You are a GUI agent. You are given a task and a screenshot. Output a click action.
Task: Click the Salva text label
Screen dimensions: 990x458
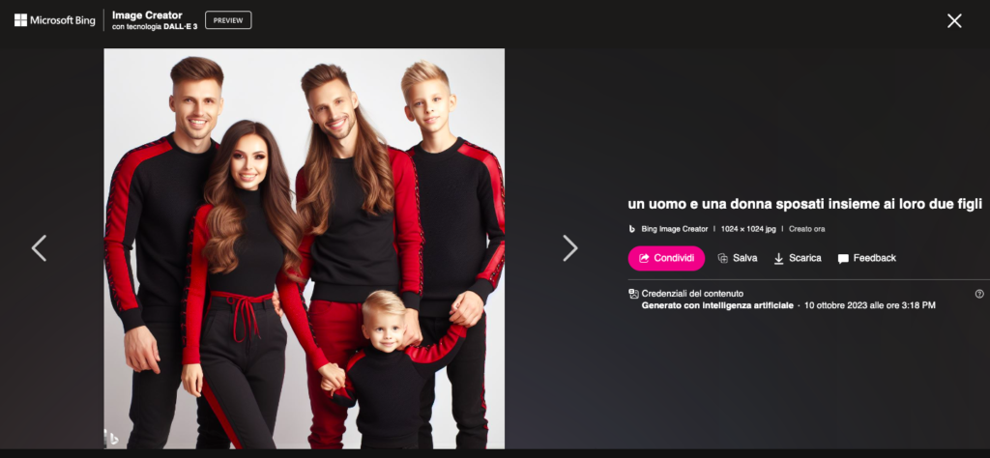(745, 258)
